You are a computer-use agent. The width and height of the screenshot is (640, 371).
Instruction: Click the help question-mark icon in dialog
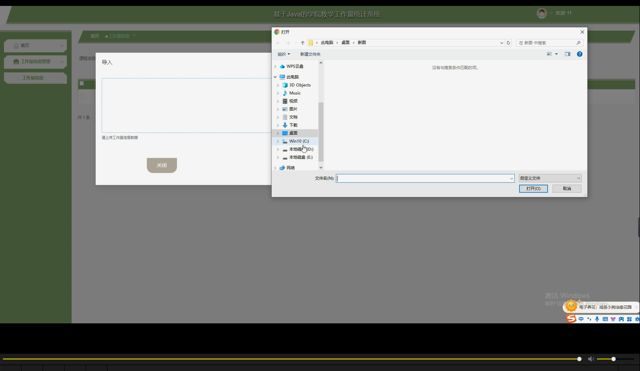click(x=579, y=54)
